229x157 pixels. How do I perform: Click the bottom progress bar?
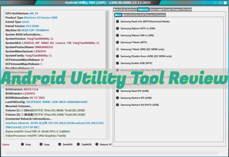[x=112, y=152]
